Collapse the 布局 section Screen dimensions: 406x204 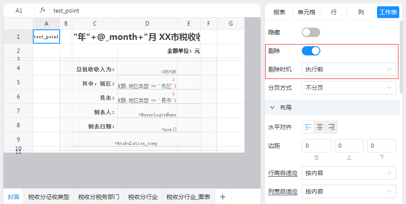point(272,107)
